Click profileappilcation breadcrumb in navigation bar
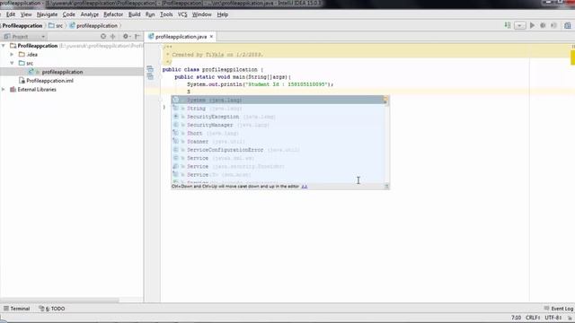This screenshot has width=575, height=323. (93, 26)
